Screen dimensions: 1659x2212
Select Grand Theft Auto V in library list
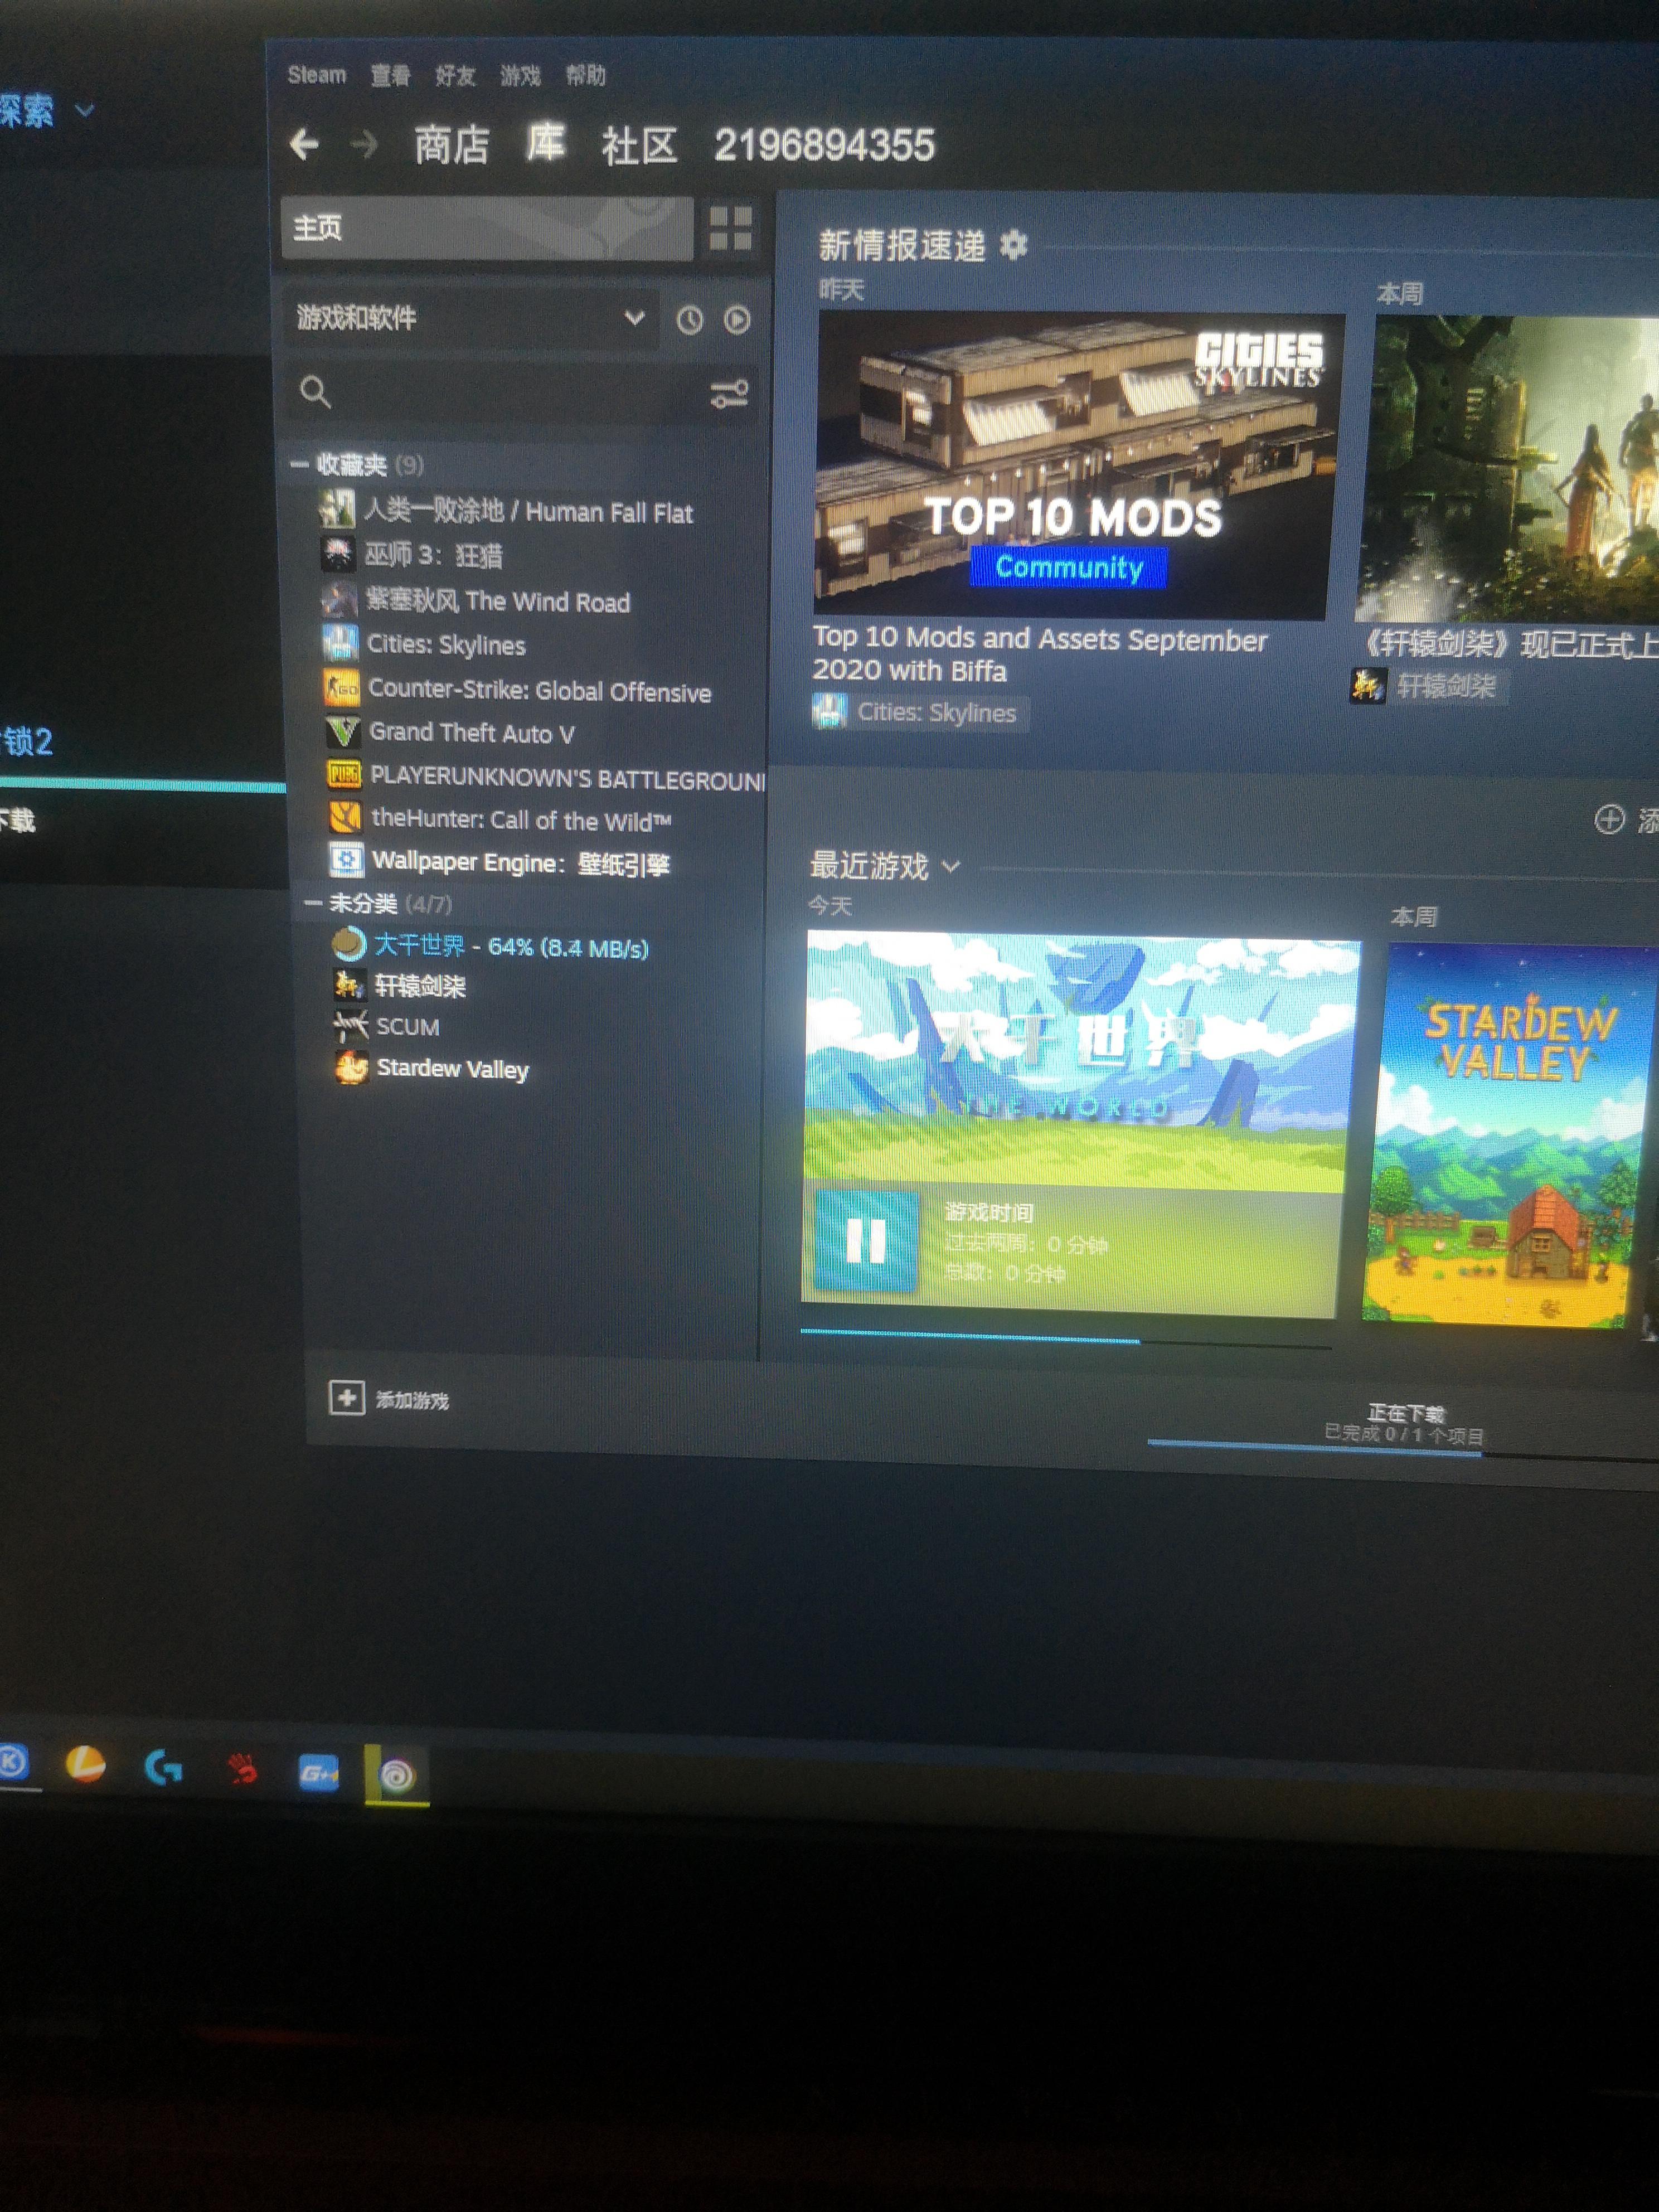472,733
